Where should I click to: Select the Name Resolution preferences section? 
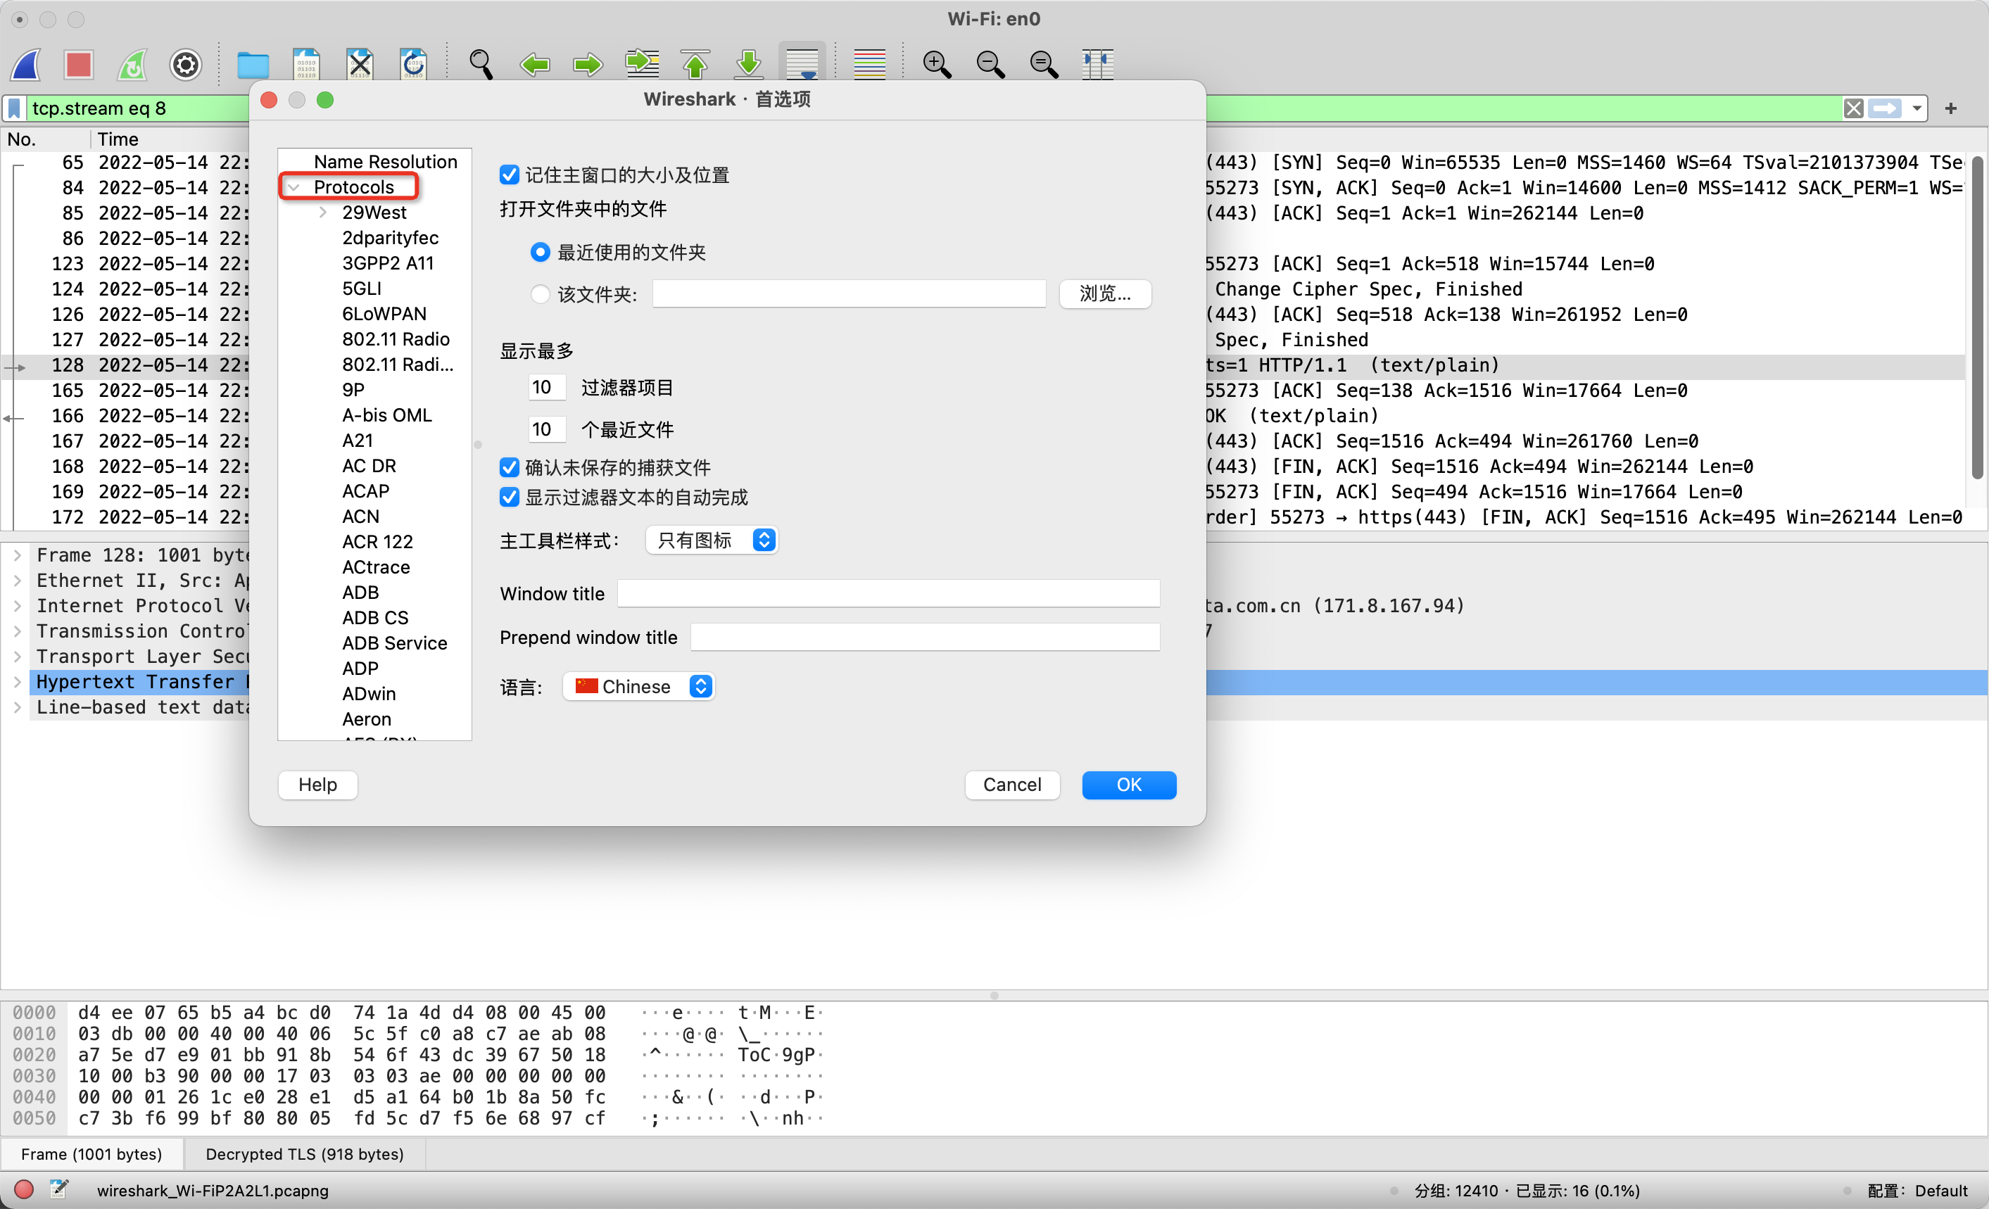(x=385, y=160)
